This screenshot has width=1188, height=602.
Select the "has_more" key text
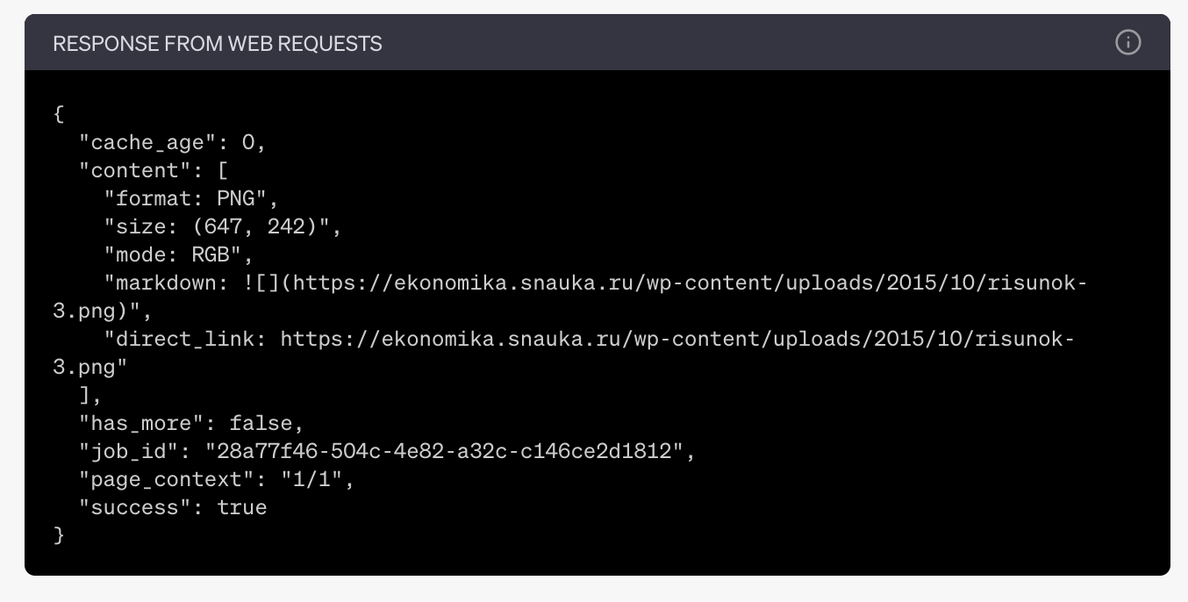141,423
